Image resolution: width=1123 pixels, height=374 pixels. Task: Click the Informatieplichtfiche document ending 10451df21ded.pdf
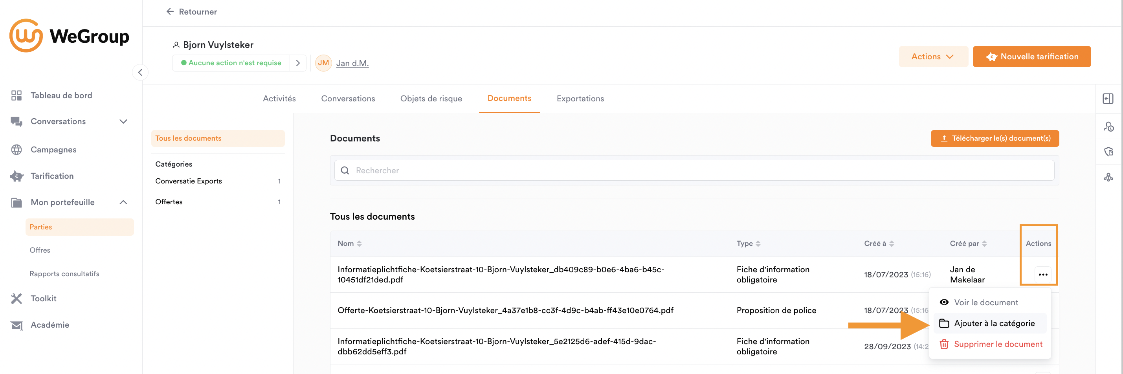501,275
